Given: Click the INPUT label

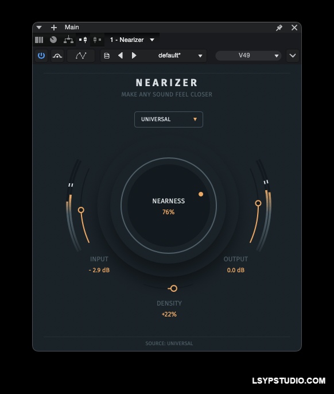Looking at the screenshot, I should point(99,259).
